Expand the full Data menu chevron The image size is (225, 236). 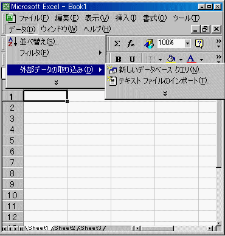56,83
